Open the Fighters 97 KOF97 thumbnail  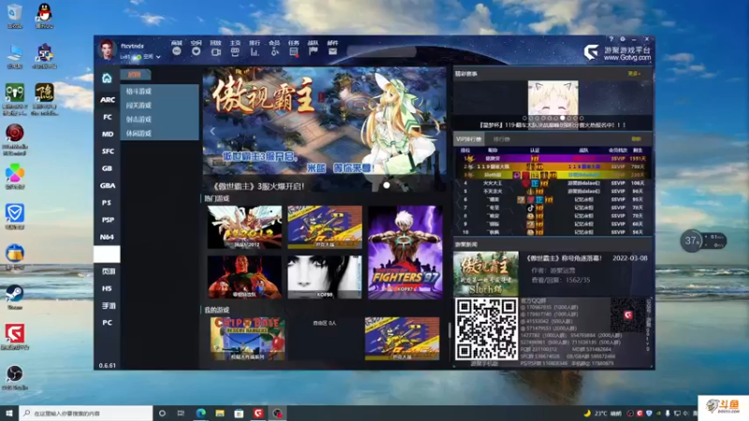point(405,252)
